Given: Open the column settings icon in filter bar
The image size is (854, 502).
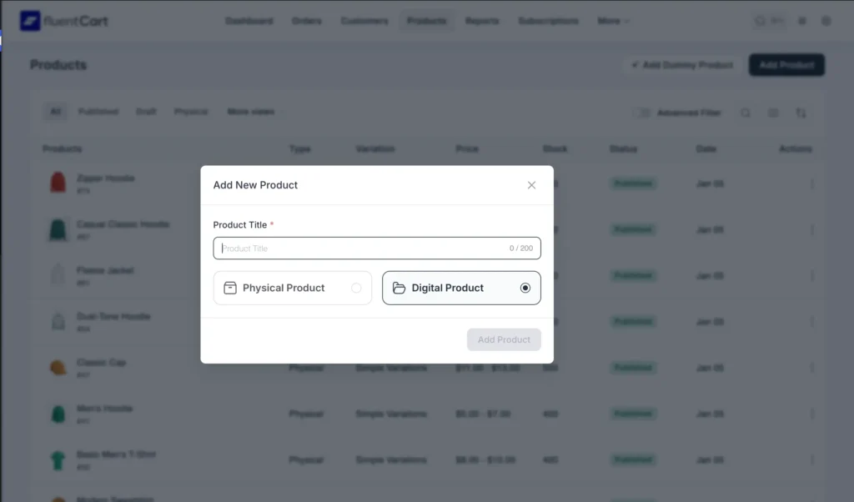Looking at the screenshot, I should 773,113.
